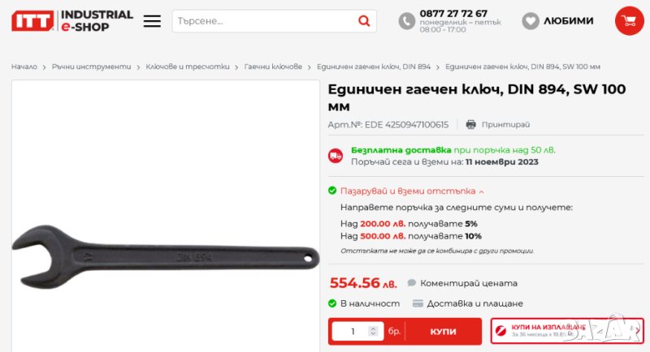Click the printer icon
The width and height of the screenshot is (650, 352).
point(470,125)
